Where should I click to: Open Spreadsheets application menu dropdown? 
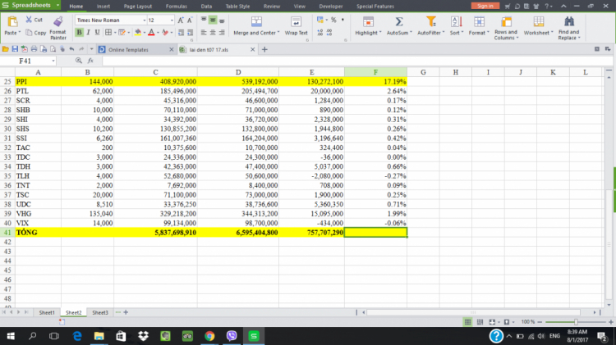(57, 5)
